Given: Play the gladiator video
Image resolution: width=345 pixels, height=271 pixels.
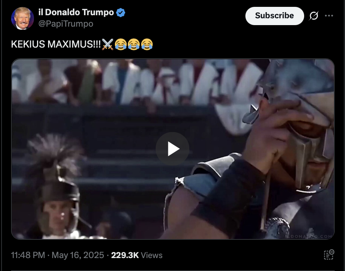Looking at the screenshot, I should [x=172, y=149].
